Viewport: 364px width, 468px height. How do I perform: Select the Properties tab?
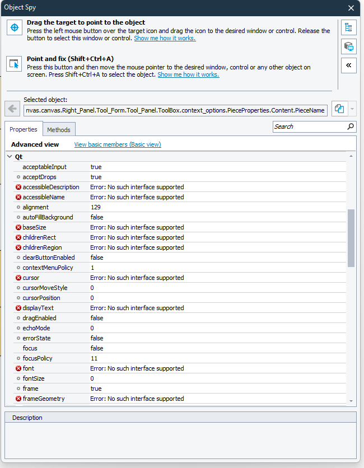tap(24, 129)
